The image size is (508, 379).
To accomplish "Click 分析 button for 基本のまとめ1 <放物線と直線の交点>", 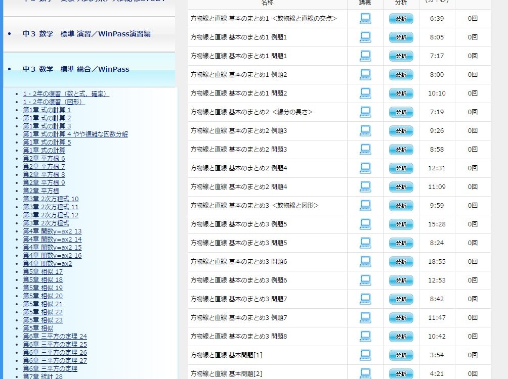I will pos(401,19).
